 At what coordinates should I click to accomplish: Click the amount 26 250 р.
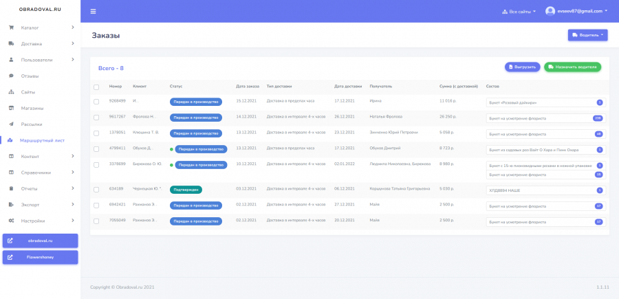point(448,117)
